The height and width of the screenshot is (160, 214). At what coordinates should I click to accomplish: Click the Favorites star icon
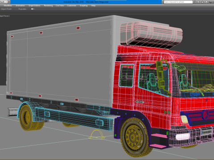point(202,2)
